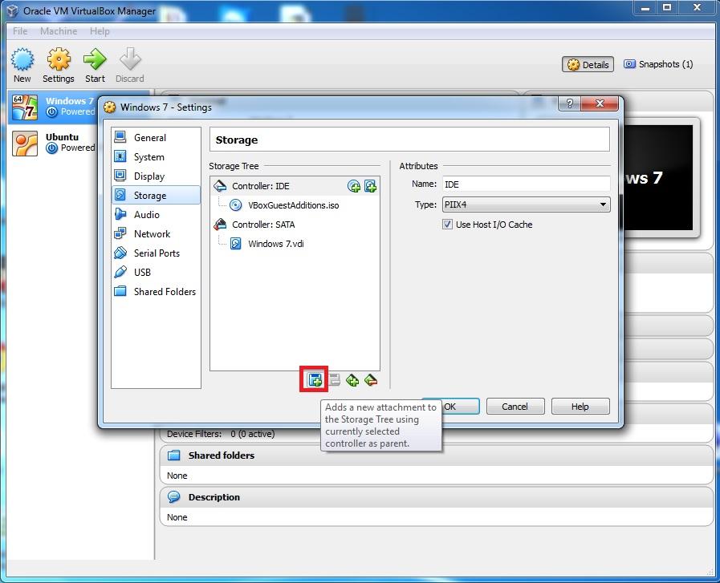The width and height of the screenshot is (720, 583).
Task: Click the remove controller icon with red minus
Action: pyautogui.click(x=371, y=380)
